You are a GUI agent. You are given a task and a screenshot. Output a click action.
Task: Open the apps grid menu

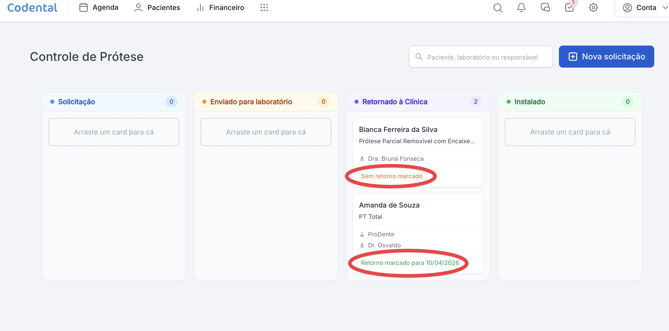(x=264, y=8)
